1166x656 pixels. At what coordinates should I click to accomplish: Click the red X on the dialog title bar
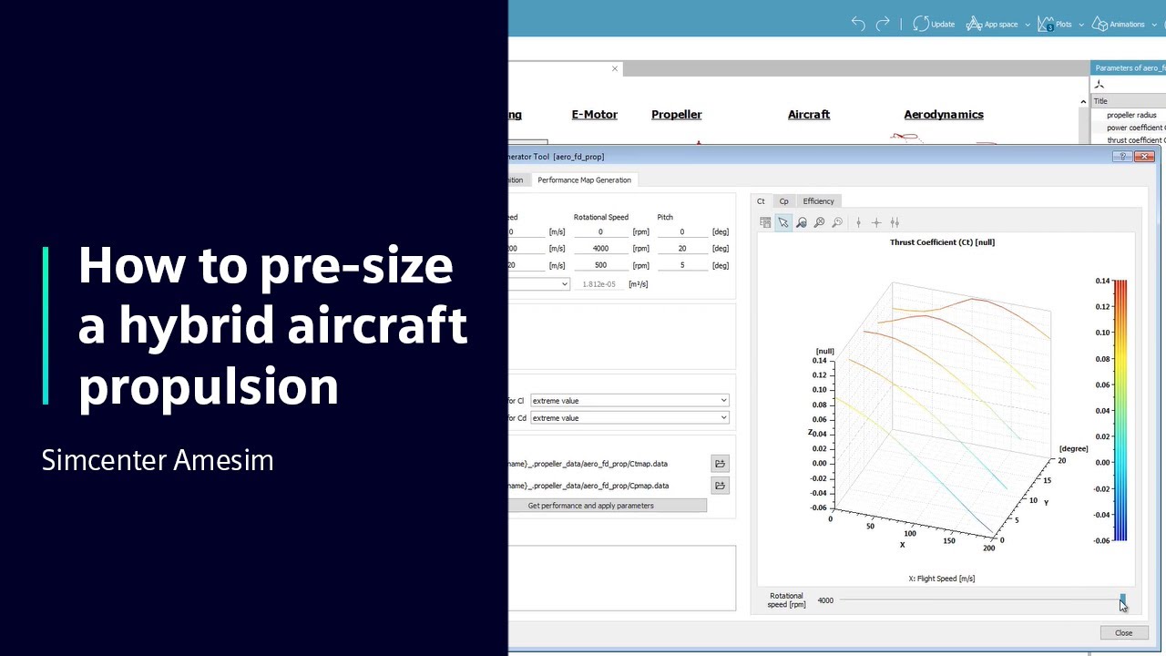click(1145, 157)
